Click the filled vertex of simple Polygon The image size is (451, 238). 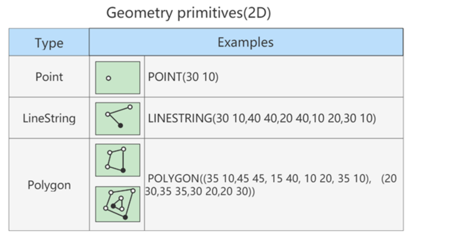[123, 170]
